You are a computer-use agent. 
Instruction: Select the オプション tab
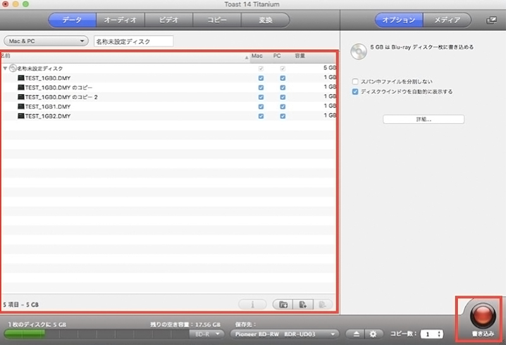(x=399, y=20)
